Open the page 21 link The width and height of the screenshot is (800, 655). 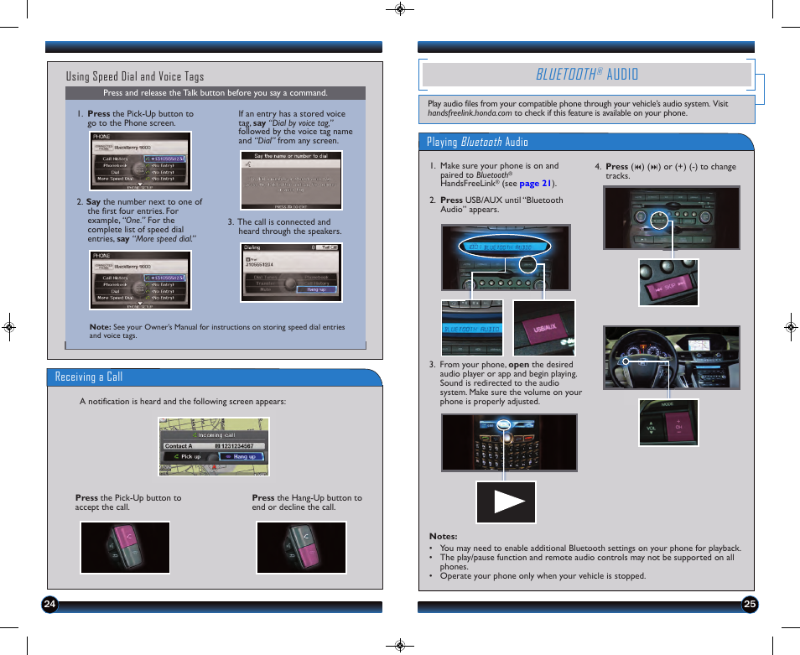point(535,183)
